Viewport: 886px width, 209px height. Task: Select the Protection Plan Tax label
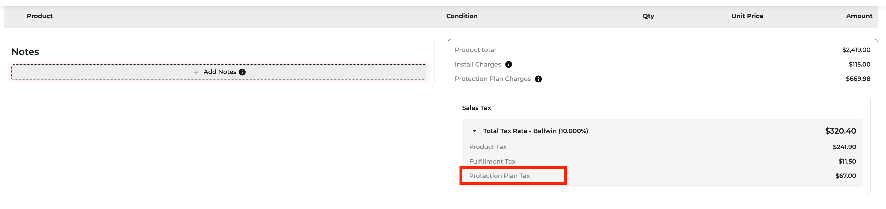coord(499,176)
